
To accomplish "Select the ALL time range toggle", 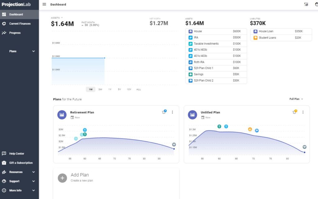I will [138, 89].
